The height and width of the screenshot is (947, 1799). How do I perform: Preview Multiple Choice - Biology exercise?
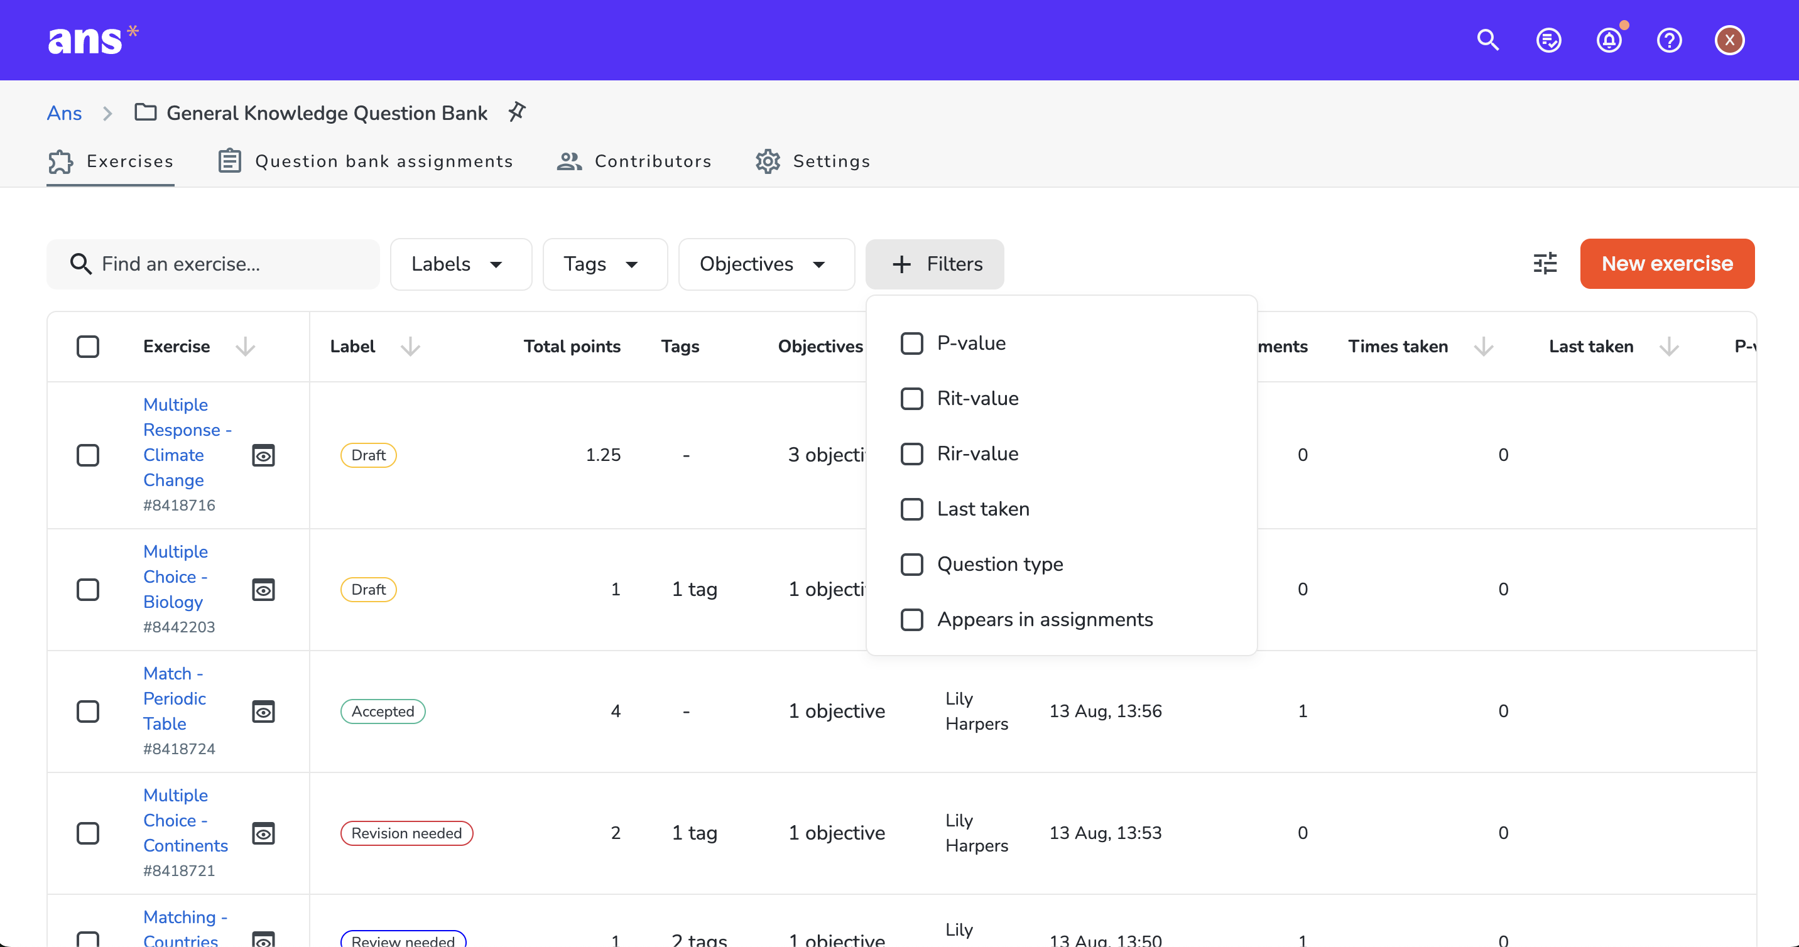pyautogui.click(x=263, y=590)
